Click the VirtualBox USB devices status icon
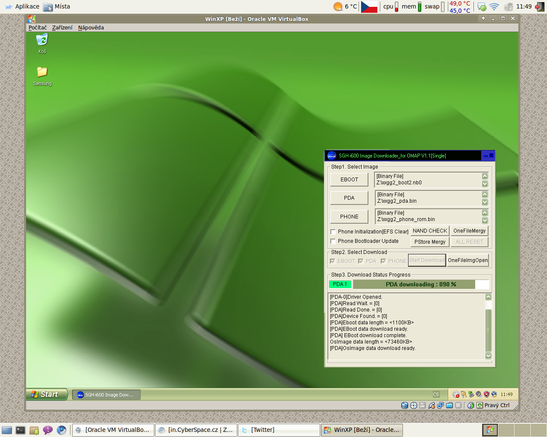The image size is (547, 437). click(432, 405)
